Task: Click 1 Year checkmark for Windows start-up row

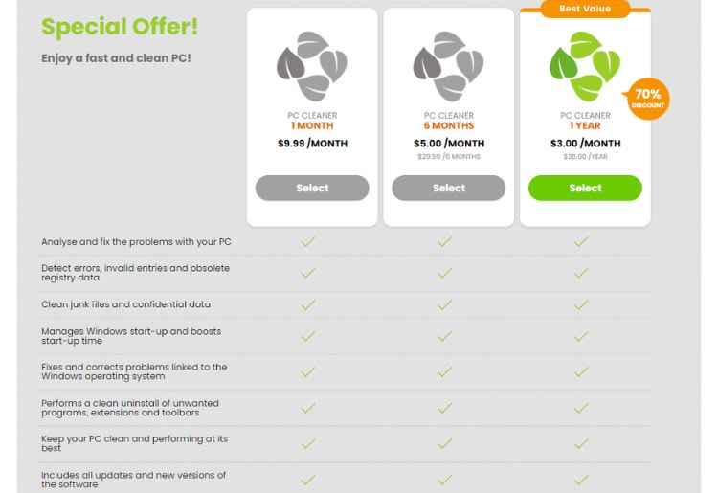Action: tap(581, 336)
